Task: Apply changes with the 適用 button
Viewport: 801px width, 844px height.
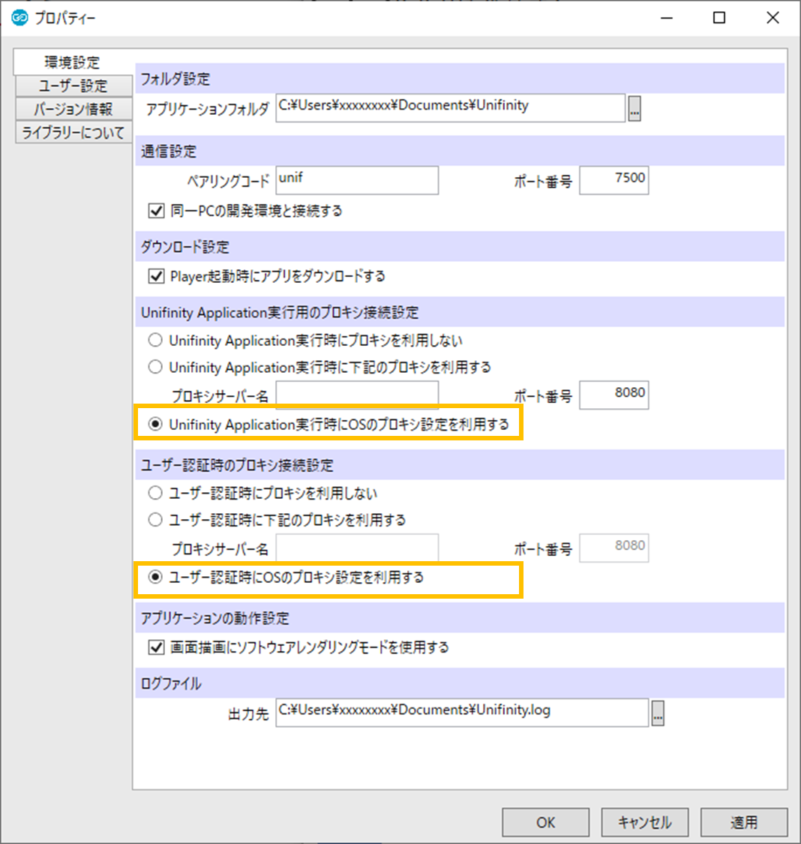Action: [744, 822]
